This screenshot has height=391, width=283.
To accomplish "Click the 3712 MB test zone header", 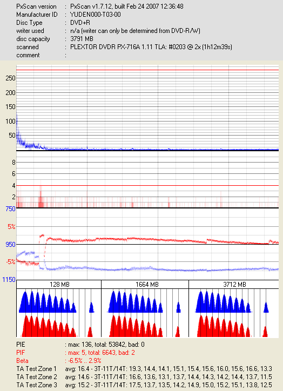I will coord(234,284).
